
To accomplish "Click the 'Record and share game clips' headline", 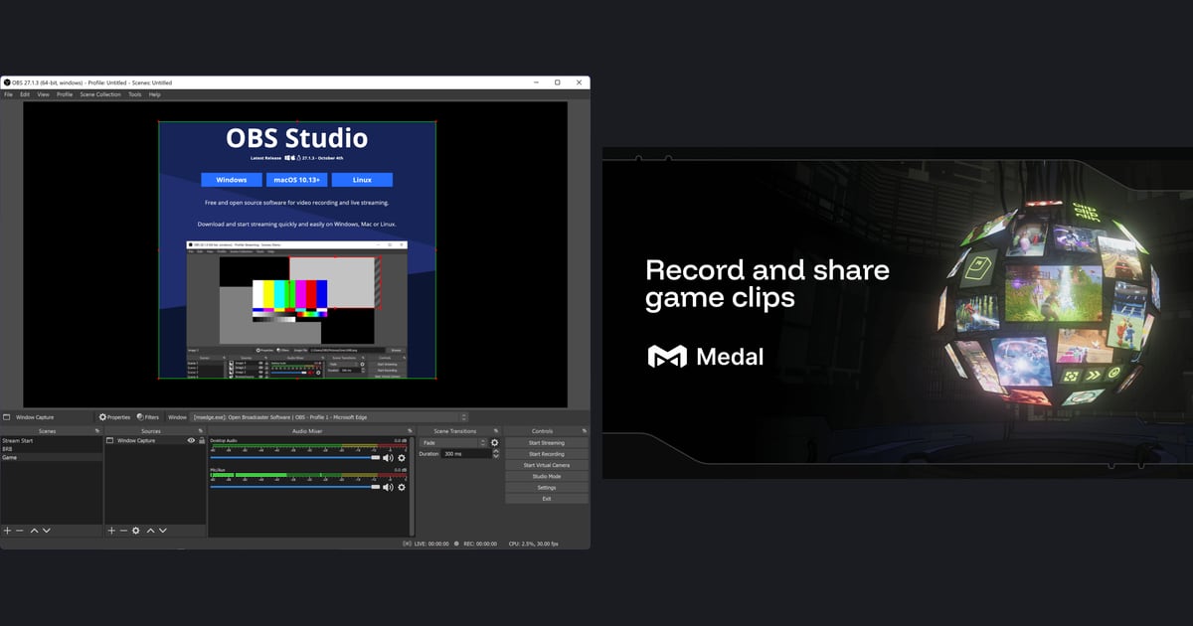I will click(767, 283).
